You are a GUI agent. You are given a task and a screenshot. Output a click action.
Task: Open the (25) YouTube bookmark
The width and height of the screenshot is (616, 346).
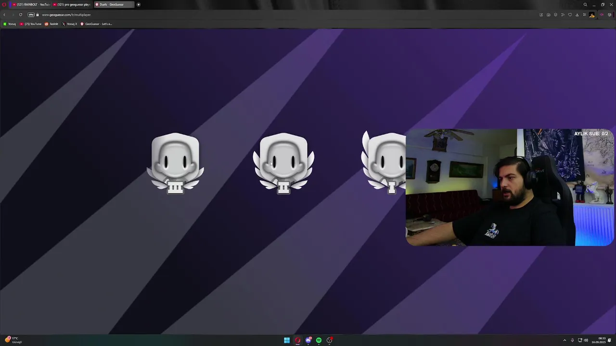coord(31,24)
